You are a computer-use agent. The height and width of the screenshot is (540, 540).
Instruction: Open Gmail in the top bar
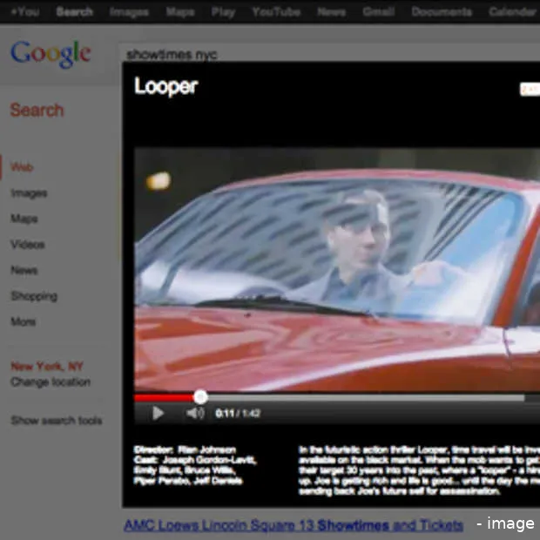(378, 12)
